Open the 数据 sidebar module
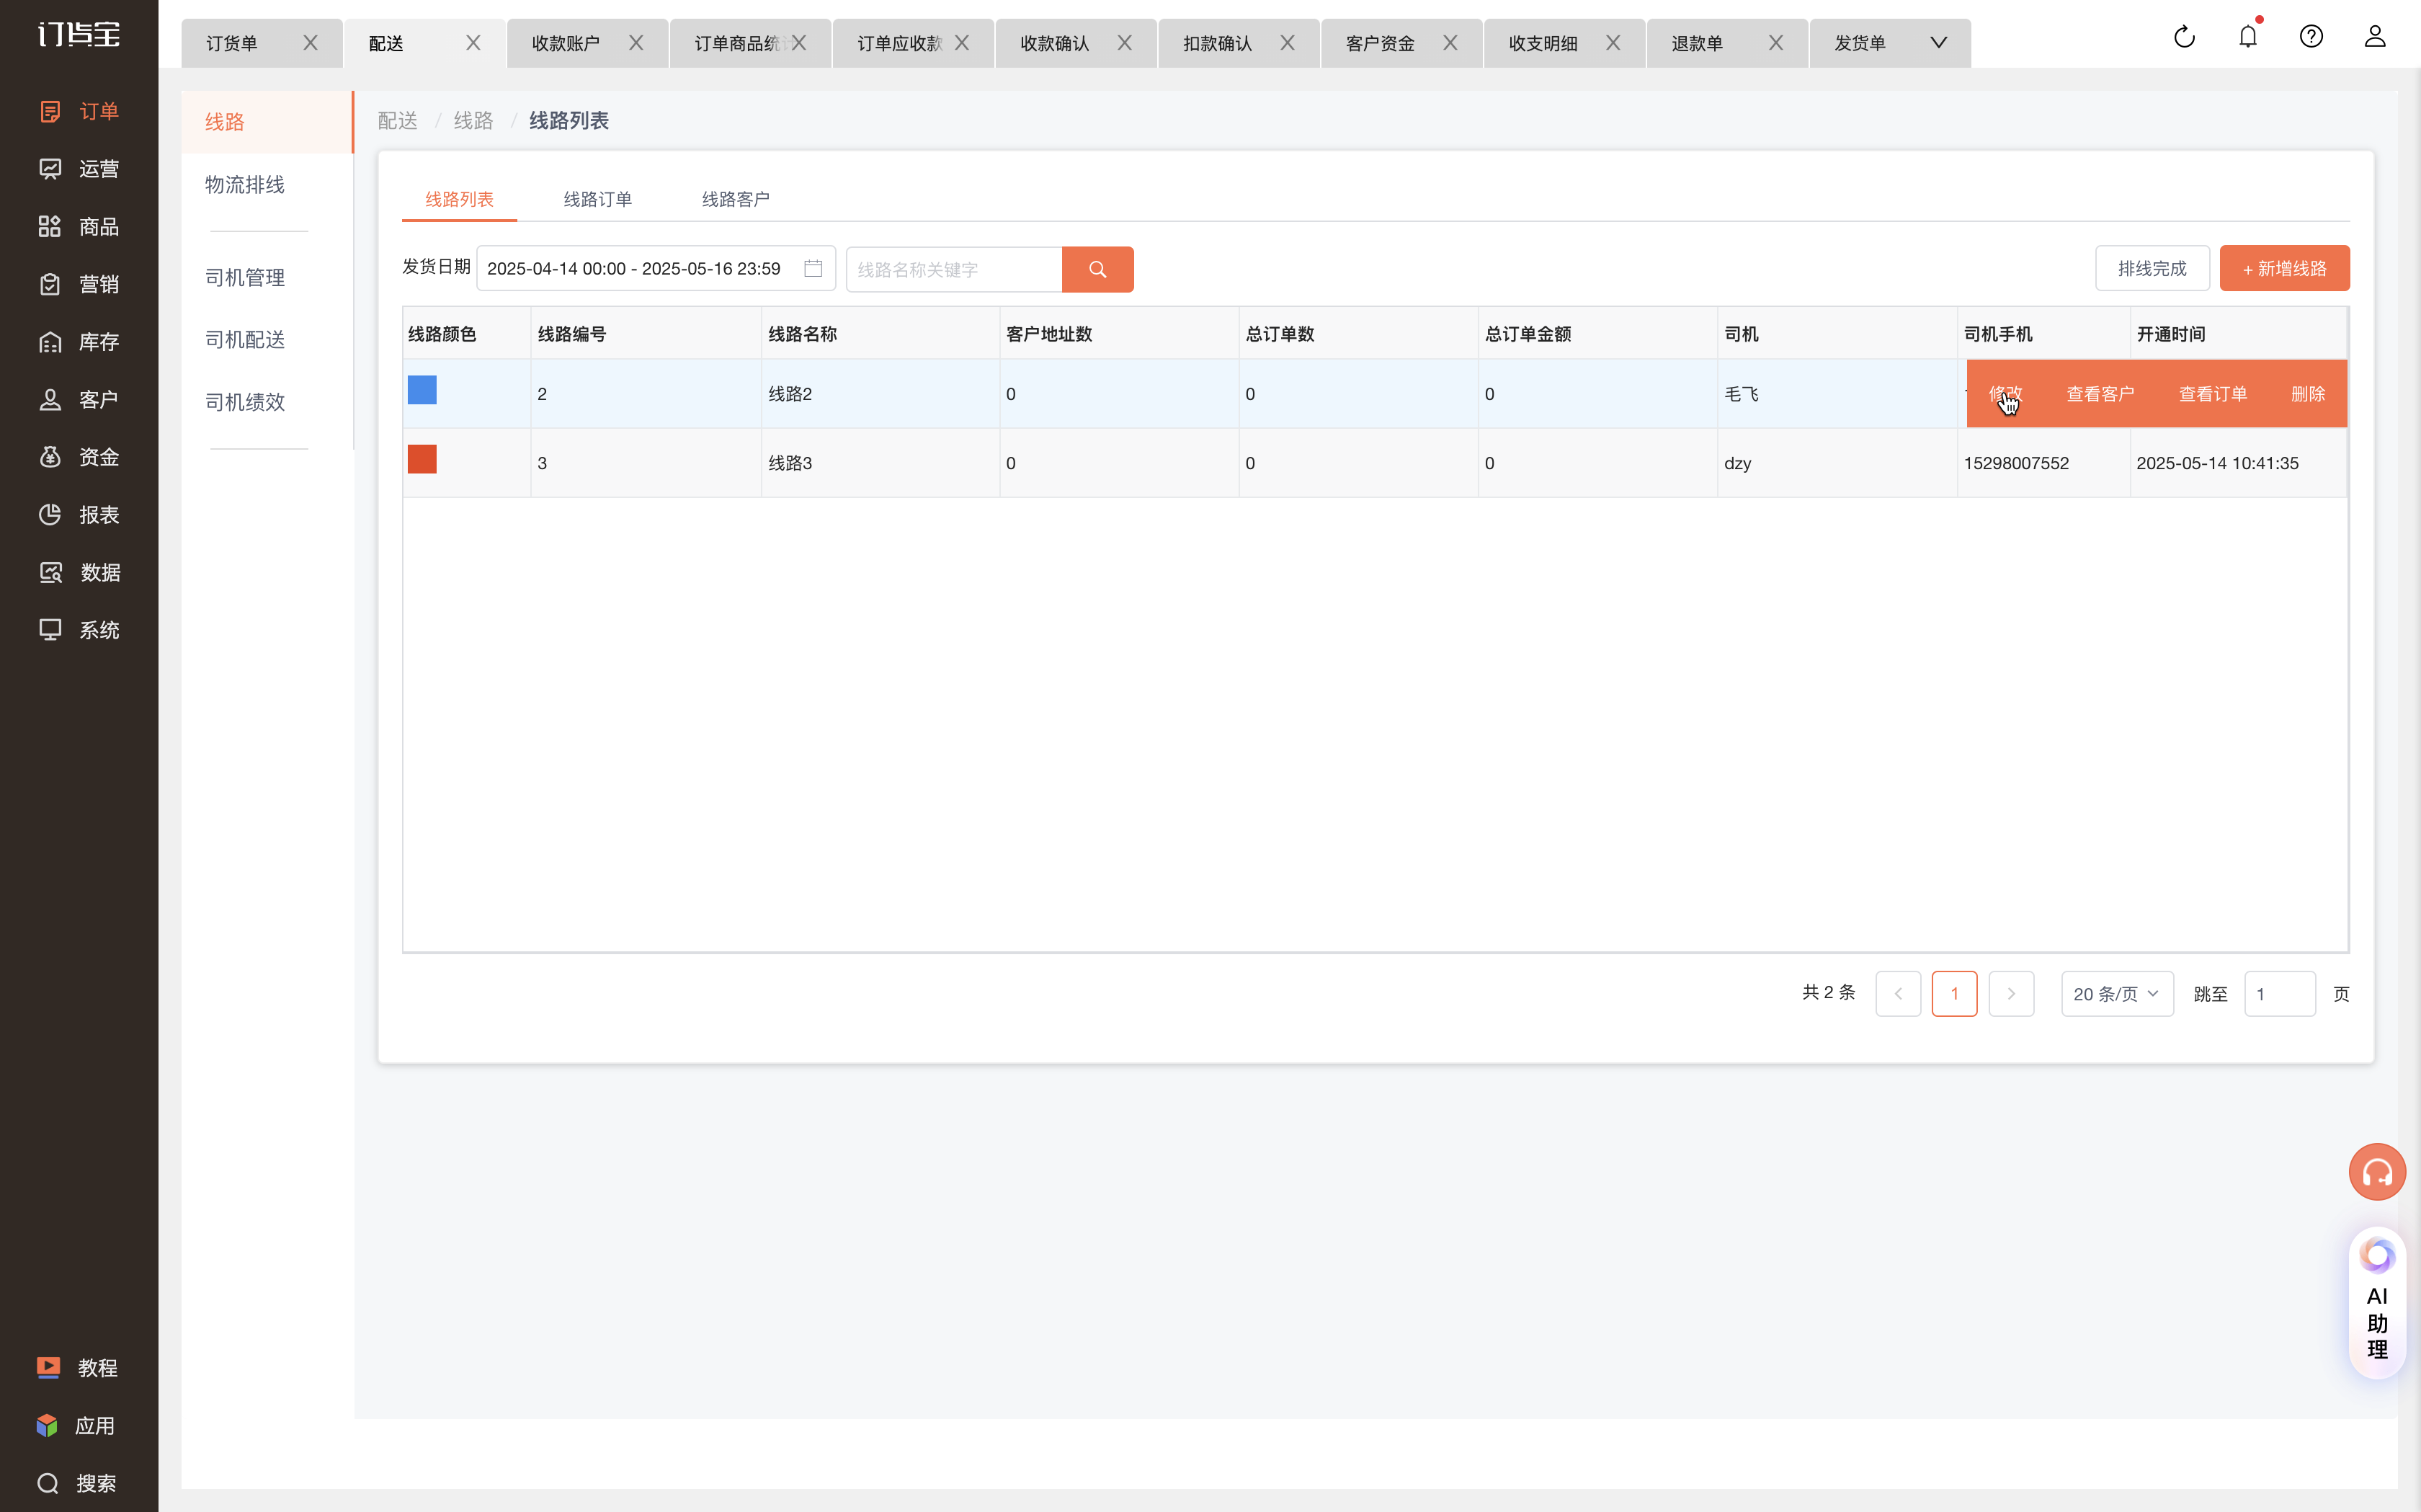 pos(79,572)
